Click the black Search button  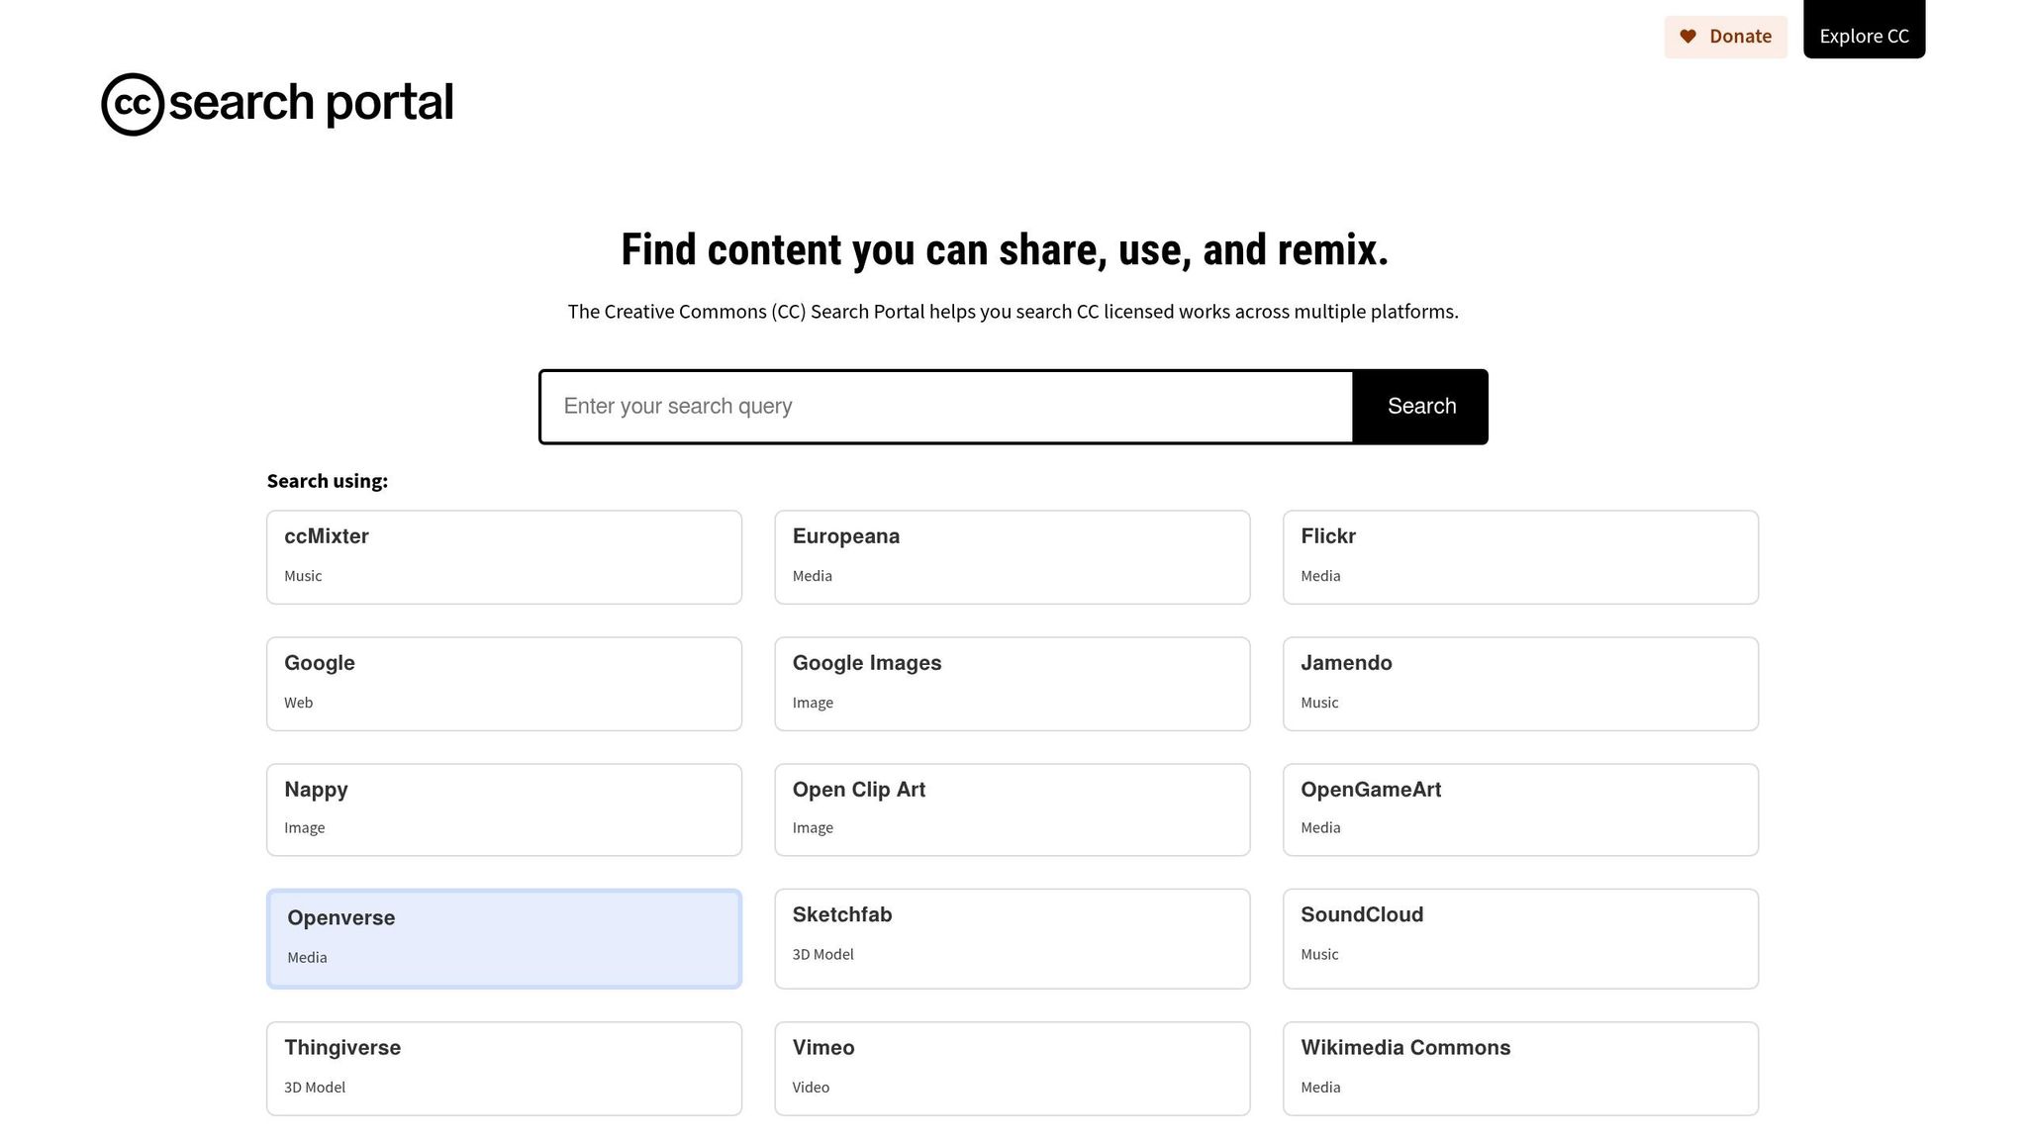click(1421, 407)
